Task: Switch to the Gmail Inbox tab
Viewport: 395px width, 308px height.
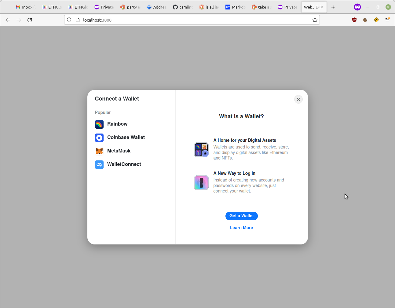Action: (26, 7)
